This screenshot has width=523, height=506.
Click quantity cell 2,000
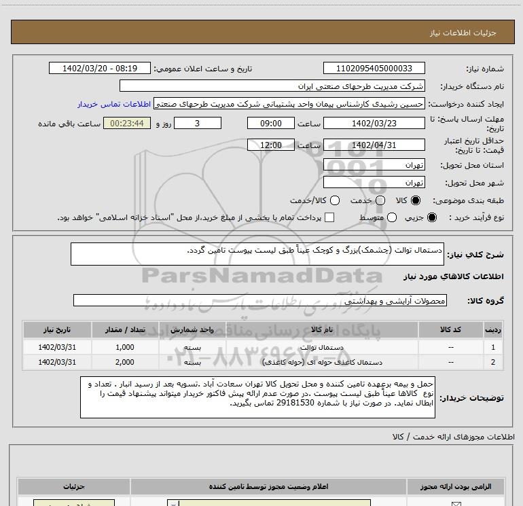125,362
